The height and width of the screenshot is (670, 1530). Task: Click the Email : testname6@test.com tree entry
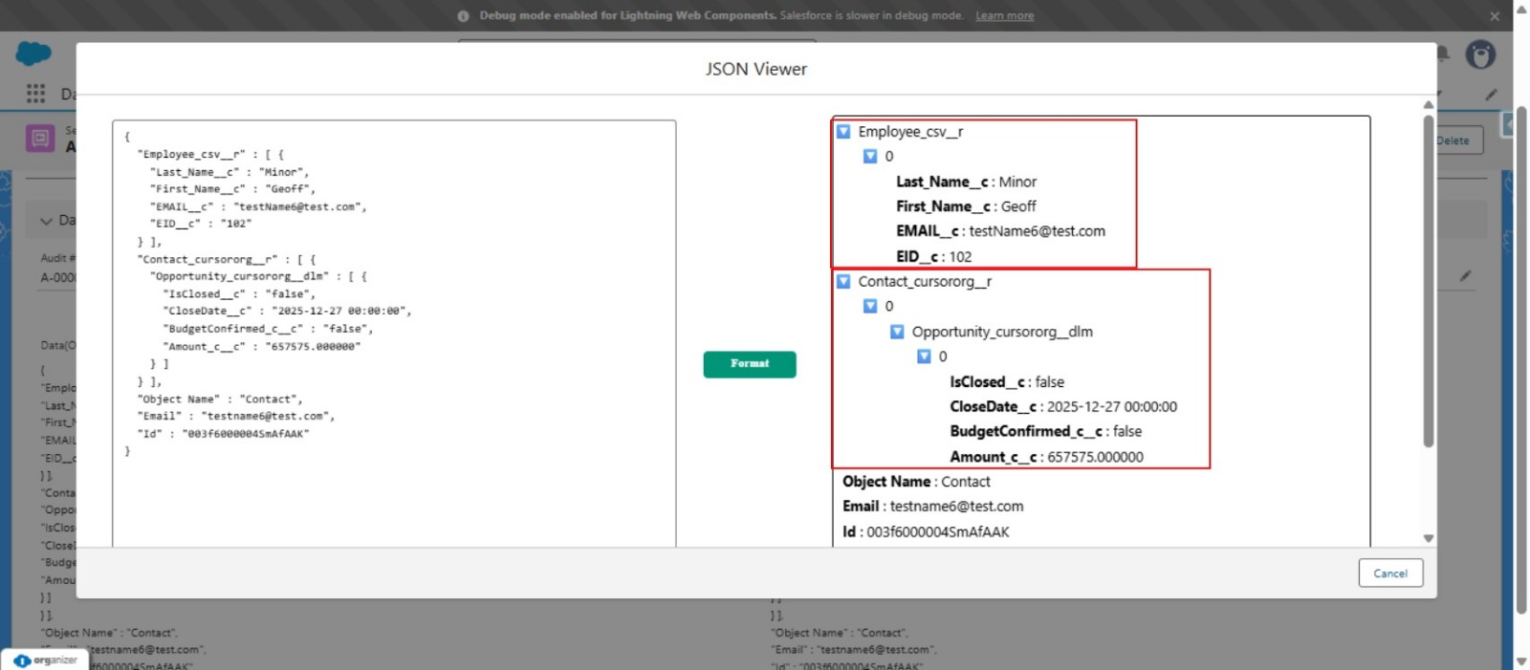pos(932,507)
